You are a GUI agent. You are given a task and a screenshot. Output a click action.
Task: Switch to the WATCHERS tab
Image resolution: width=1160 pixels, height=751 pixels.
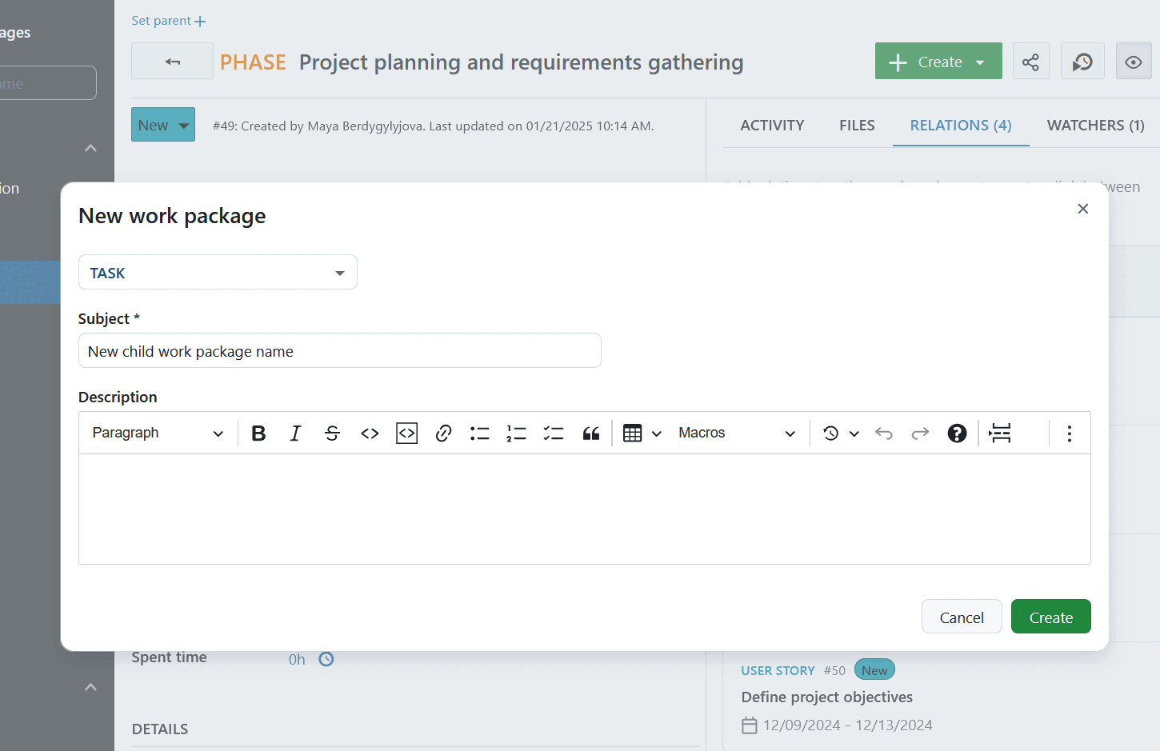point(1095,125)
